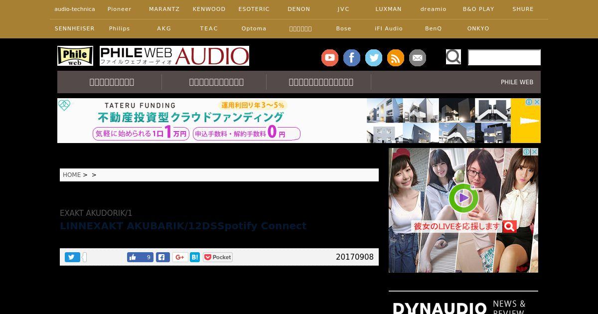Click the red search icon in ad
598x314 pixels.
(509, 227)
